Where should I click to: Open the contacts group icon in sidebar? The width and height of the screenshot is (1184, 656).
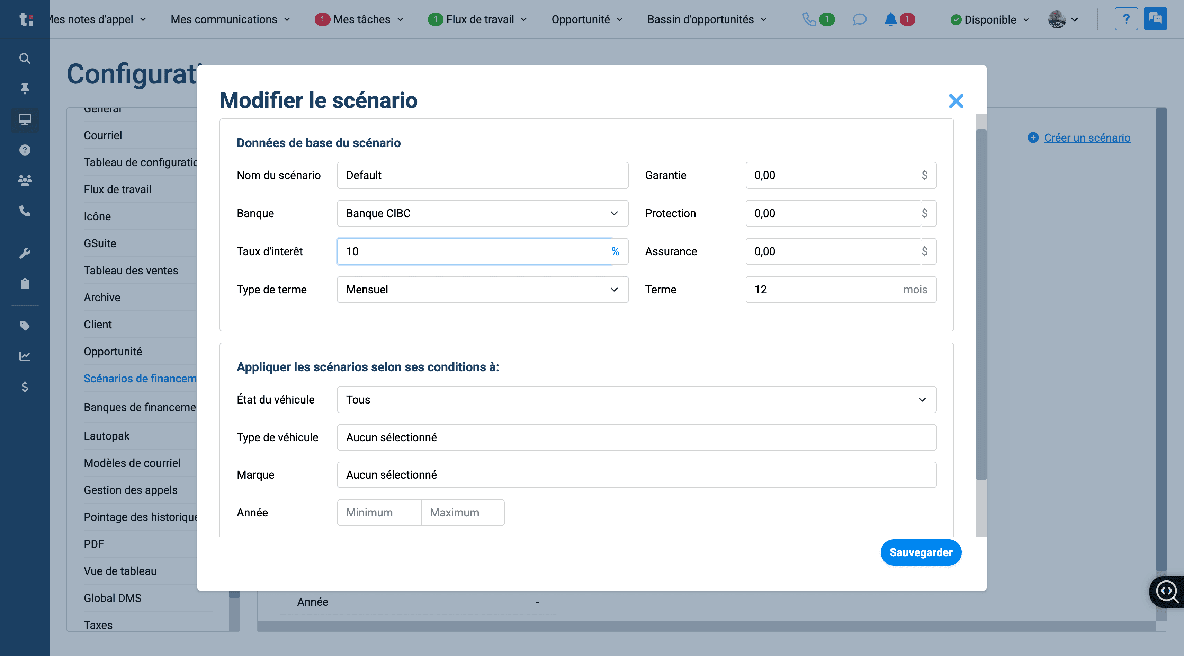[x=25, y=180]
